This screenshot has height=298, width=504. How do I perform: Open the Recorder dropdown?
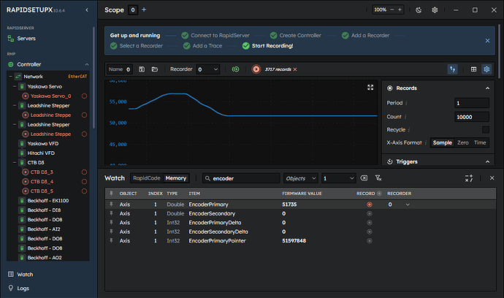tap(208, 69)
